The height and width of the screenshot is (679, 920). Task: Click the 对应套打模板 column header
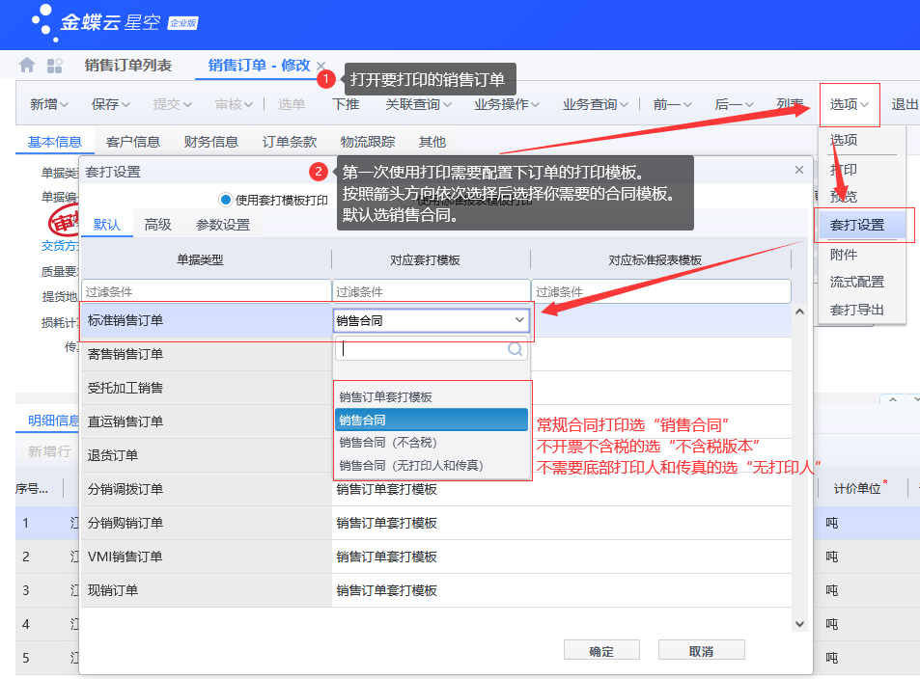tap(432, 259)
